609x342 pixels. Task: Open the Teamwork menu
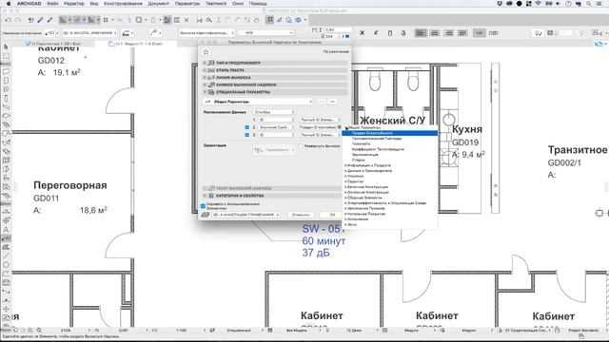coord(216,4)
